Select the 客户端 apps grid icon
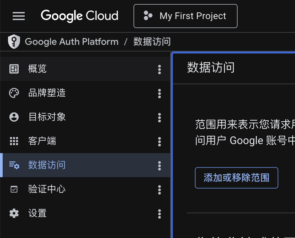Viewport: 295px width, 238px height. coord(14,141)
